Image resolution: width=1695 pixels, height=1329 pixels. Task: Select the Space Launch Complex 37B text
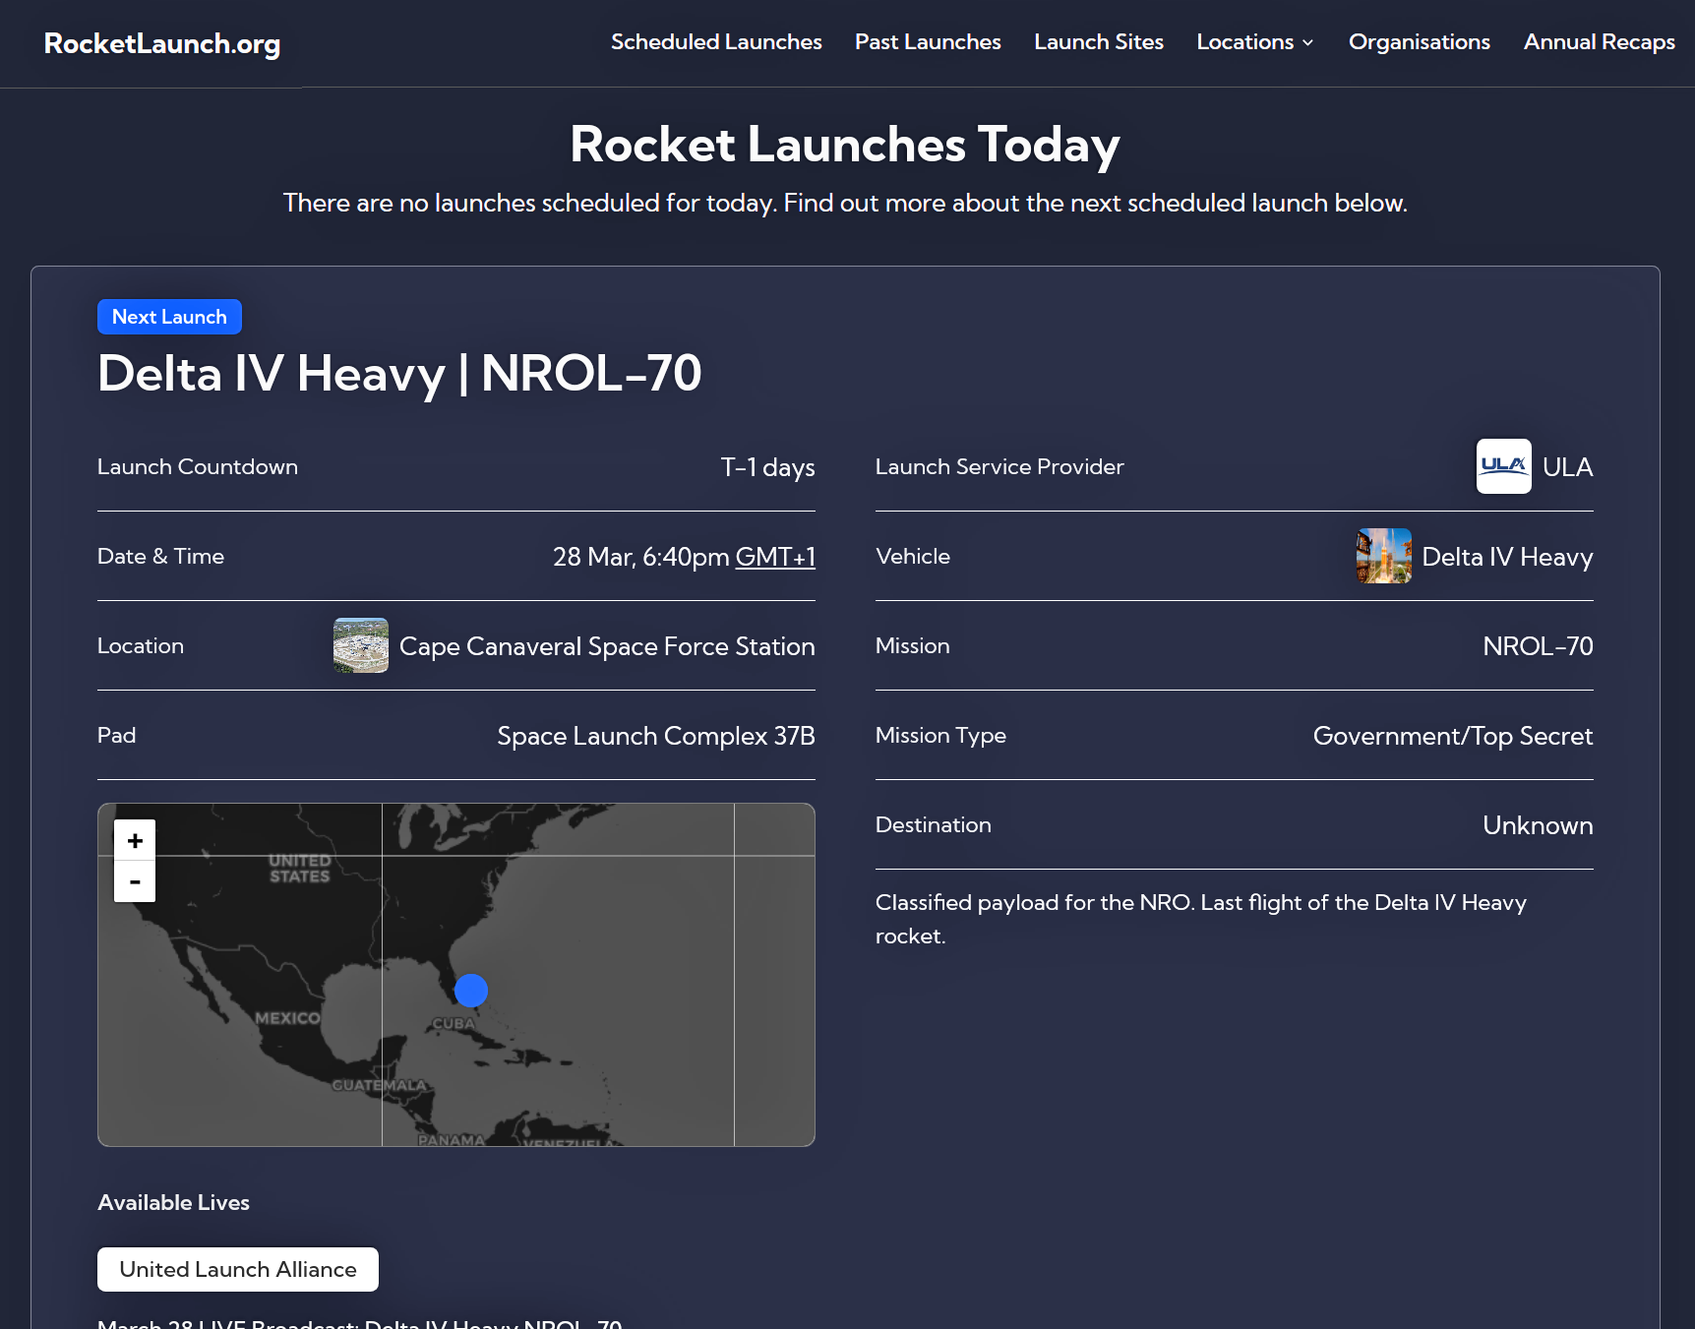coord(656,736)
